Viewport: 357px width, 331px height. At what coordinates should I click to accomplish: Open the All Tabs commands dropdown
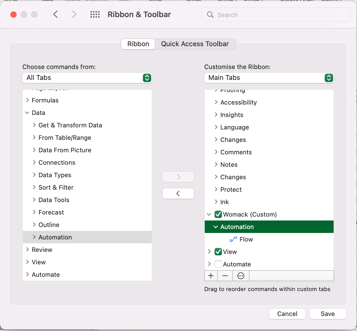coord(87,78)
